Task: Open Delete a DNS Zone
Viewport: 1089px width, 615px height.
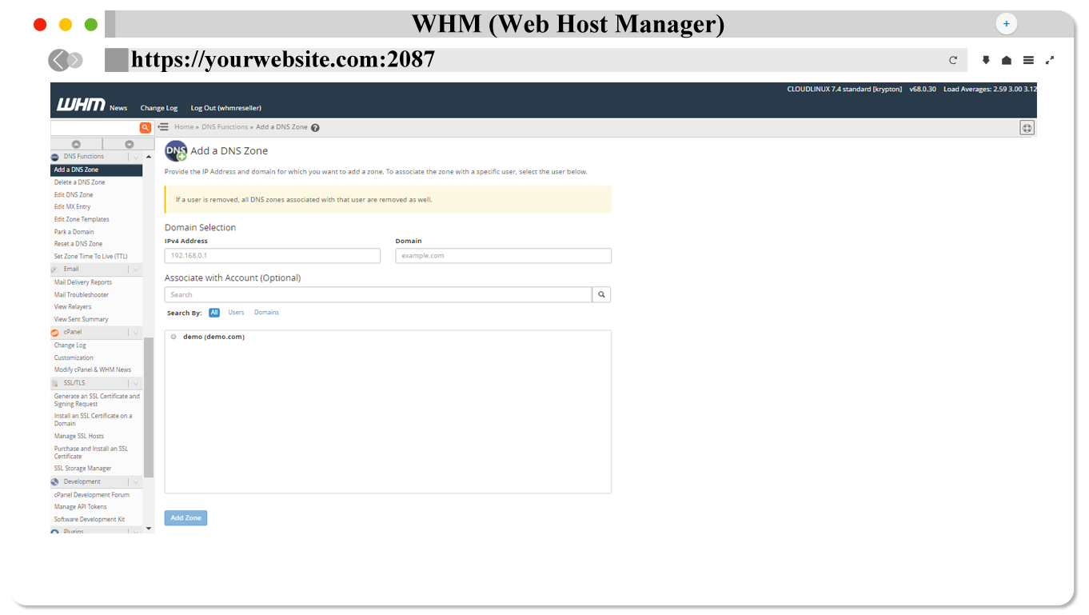Action: 79,182
